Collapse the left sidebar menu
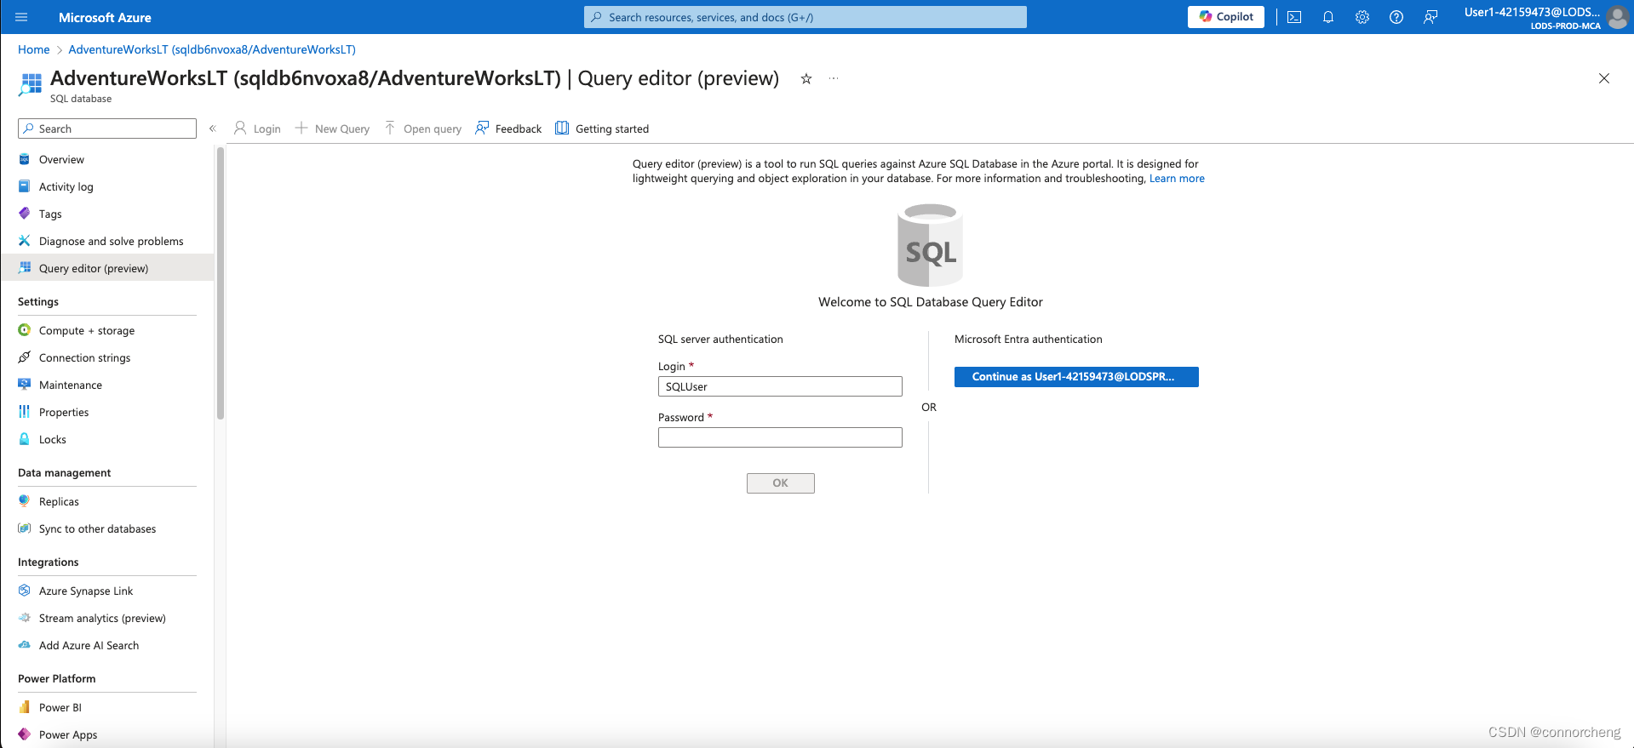Image resolution: width=1634 pixels, height=748 pixels. point(213,128)
